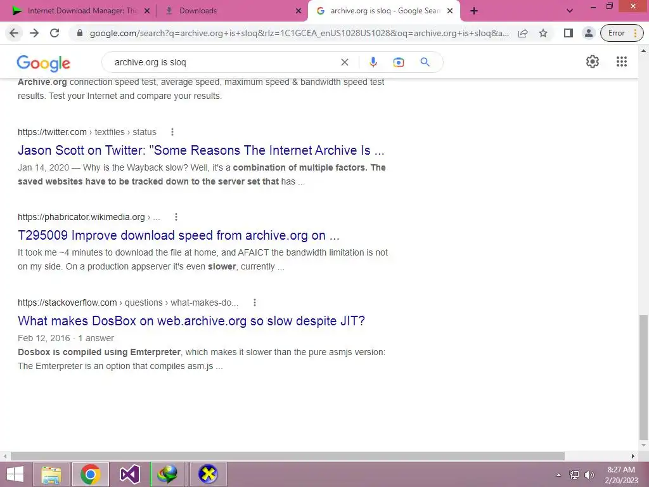Open Visual Studio from the taskbar
This screenshot has height=487, width=649.
(x=130, y=474)
